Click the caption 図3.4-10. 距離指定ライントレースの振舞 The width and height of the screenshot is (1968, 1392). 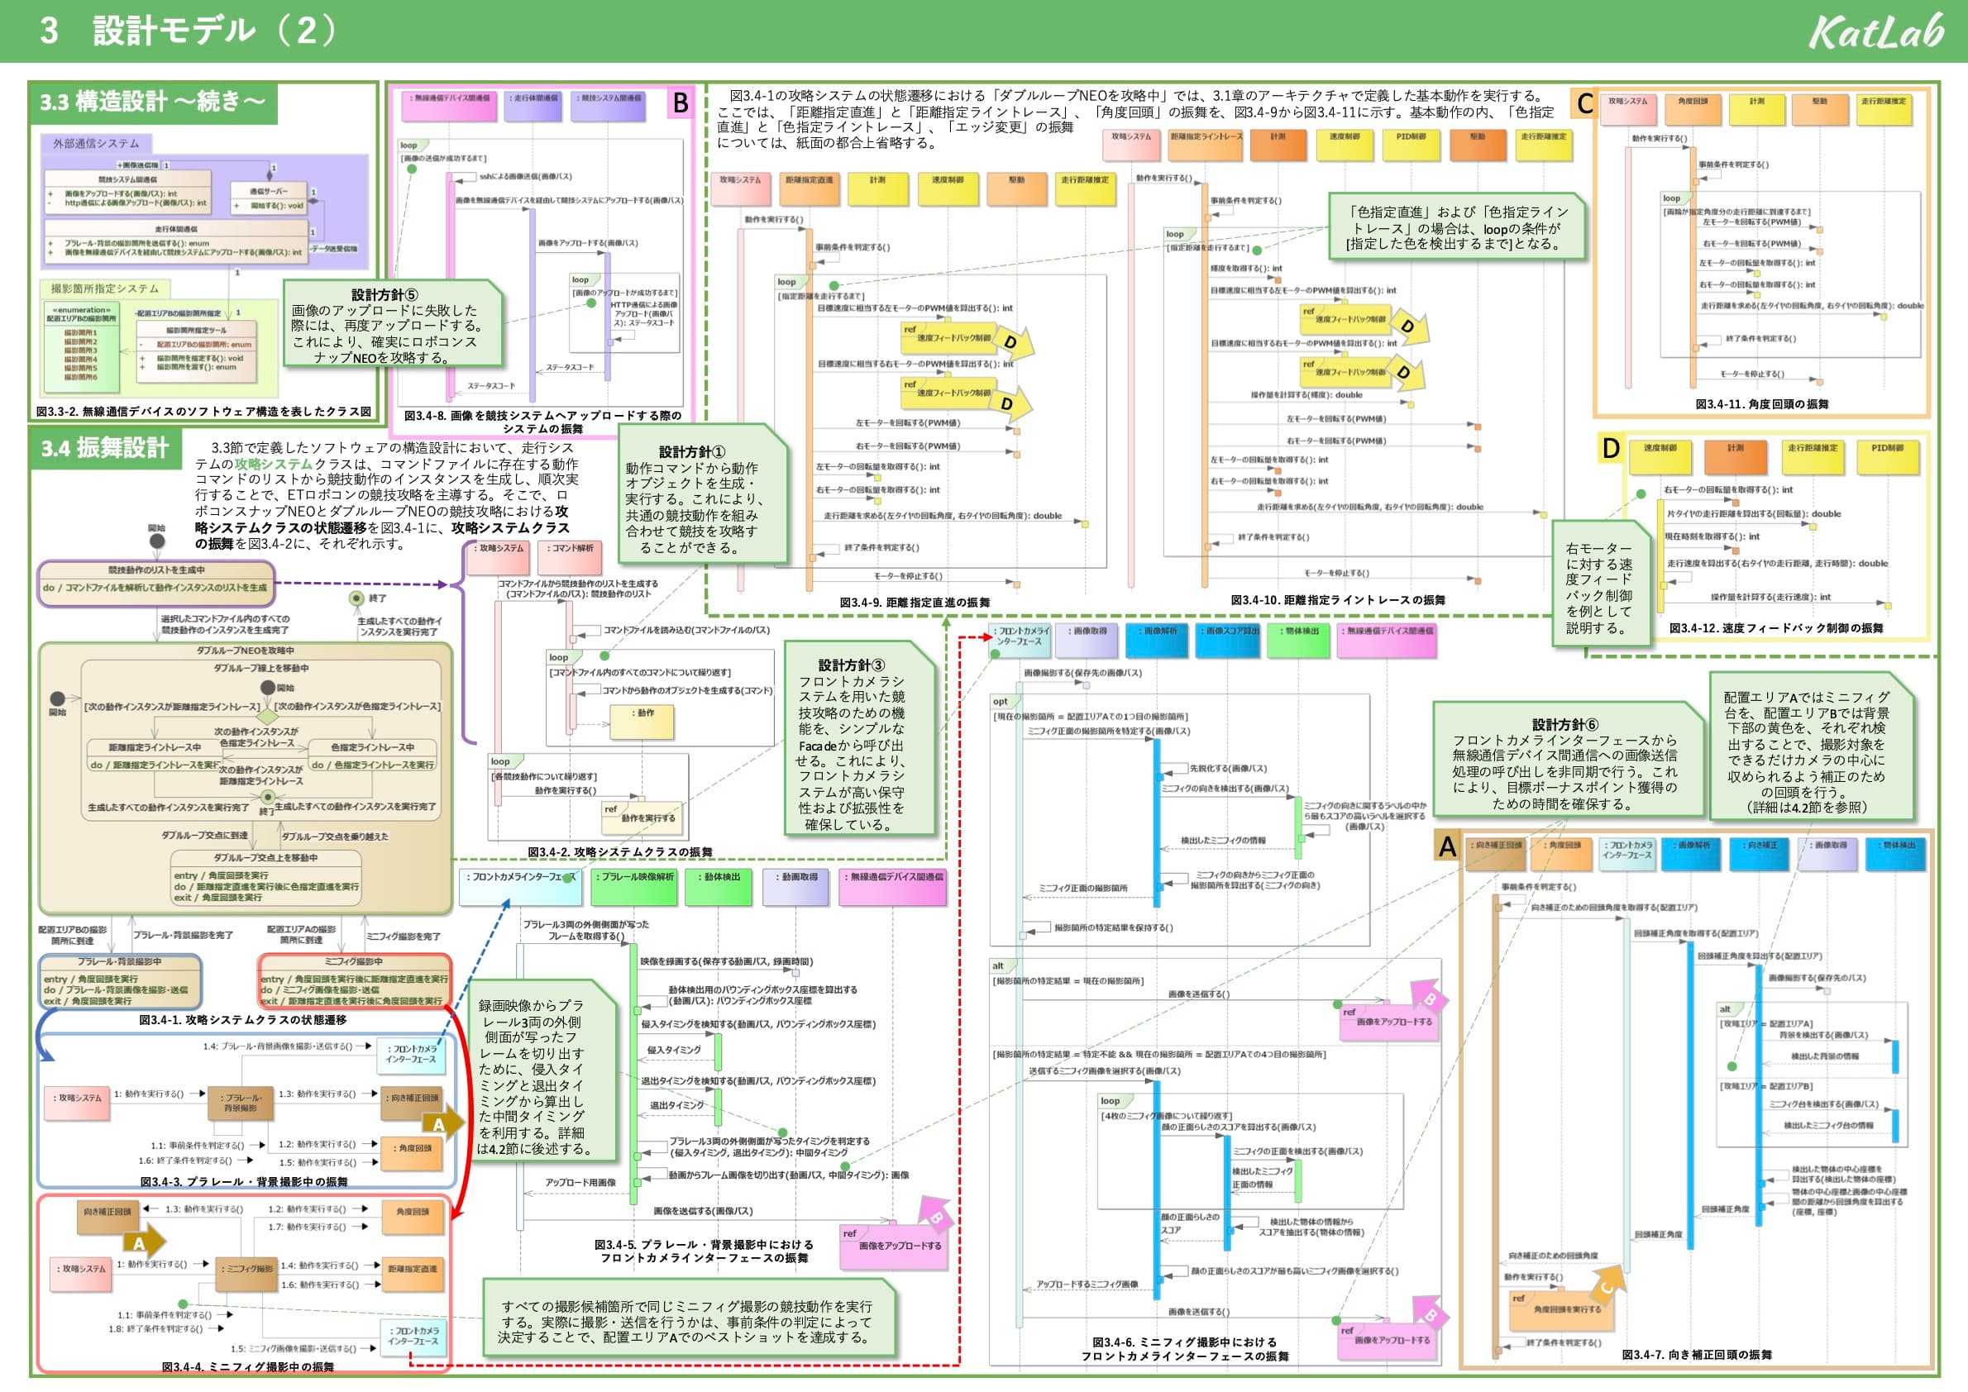coord(1338,600)
